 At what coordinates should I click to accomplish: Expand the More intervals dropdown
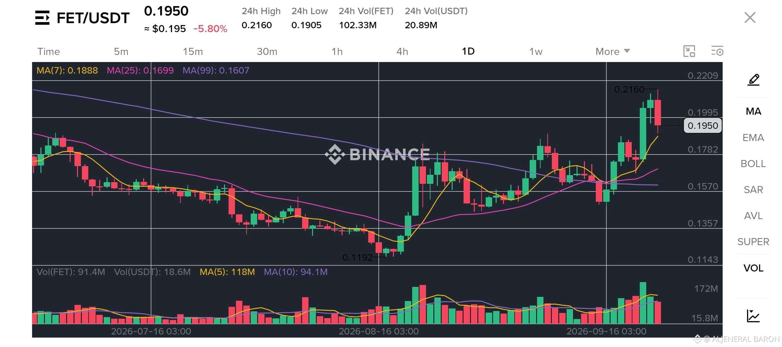(613, 51)
